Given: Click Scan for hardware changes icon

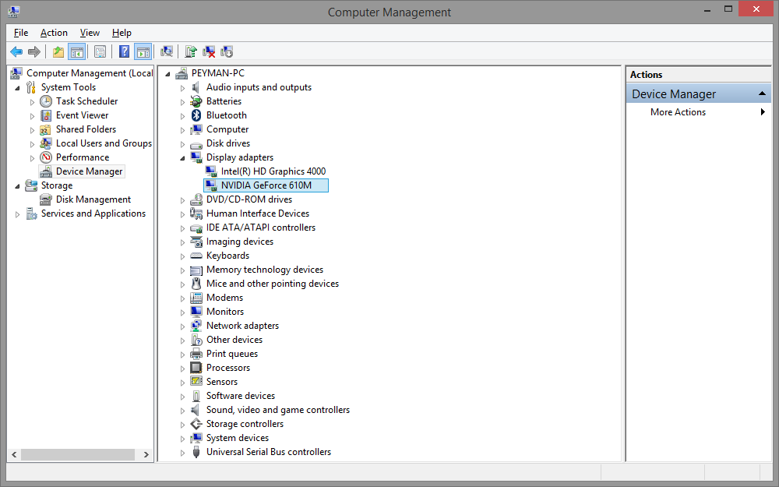Looking at the screenshot, I should (167, 51).
